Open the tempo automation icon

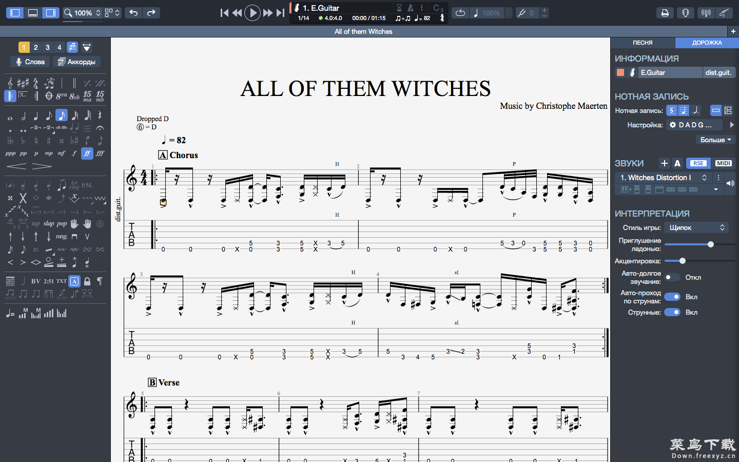click(x=10, y=313)
